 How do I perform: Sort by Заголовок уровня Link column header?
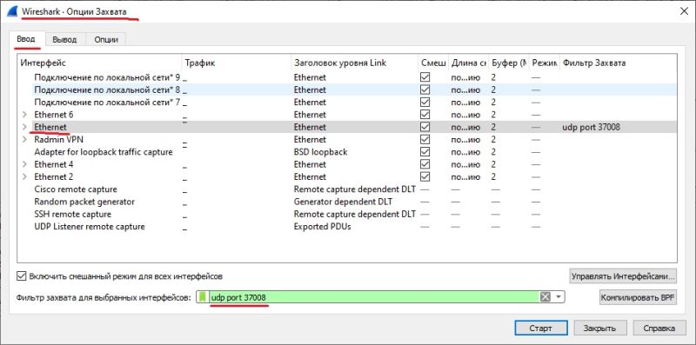pyautogui.click(x=354, y=63)
